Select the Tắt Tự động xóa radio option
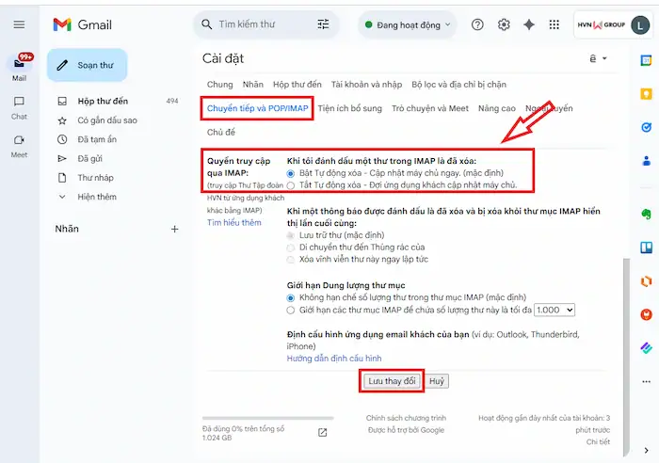 (x=291, y=185)
